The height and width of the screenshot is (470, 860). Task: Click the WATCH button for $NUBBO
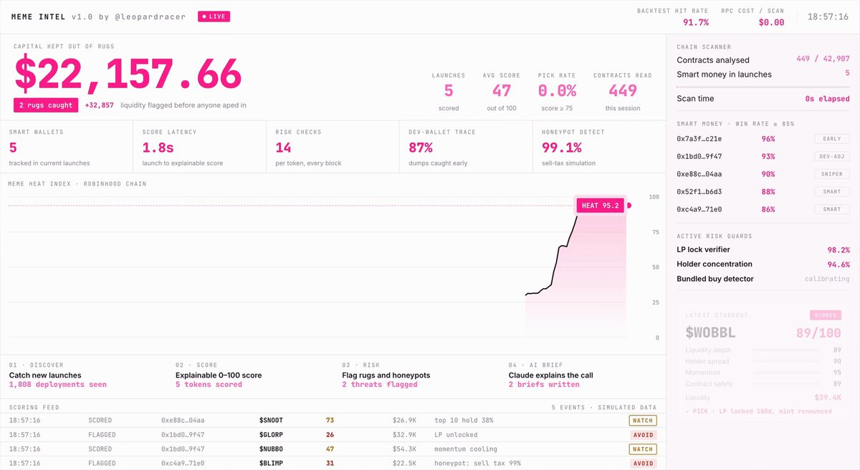[643, 449]
